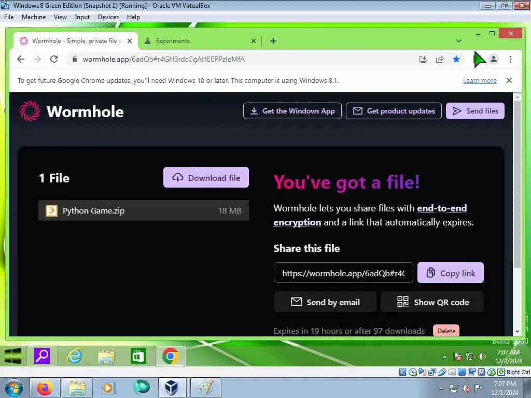Open the Chrome profile avatar

click(494, 60)
